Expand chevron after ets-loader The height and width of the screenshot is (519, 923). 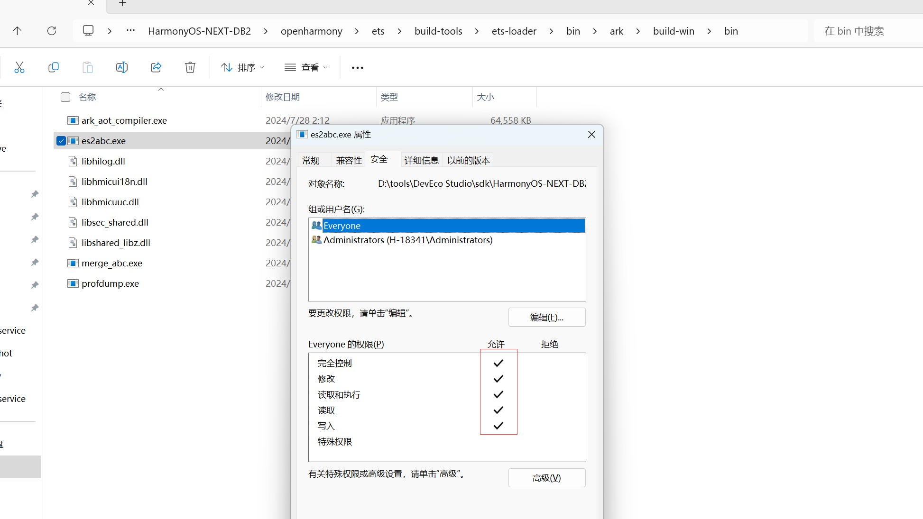pos(551,31)
